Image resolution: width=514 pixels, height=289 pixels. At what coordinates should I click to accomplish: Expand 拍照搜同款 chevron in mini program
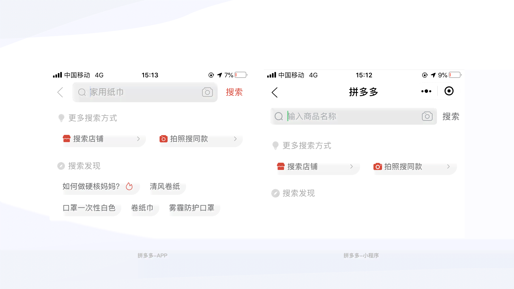point(448,166)
